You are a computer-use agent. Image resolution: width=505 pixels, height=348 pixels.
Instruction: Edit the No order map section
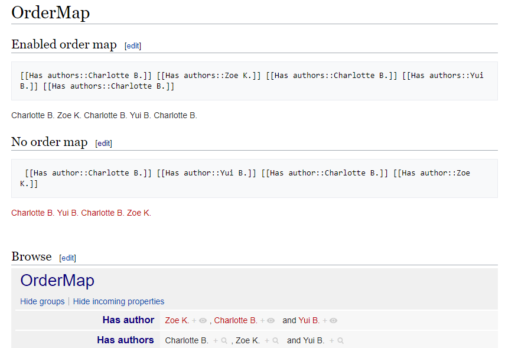point(103,144)
